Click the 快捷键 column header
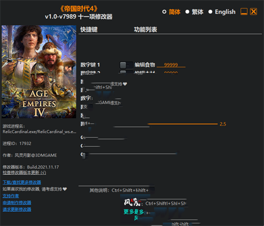The image size is (264, 226). pos(89,30)
